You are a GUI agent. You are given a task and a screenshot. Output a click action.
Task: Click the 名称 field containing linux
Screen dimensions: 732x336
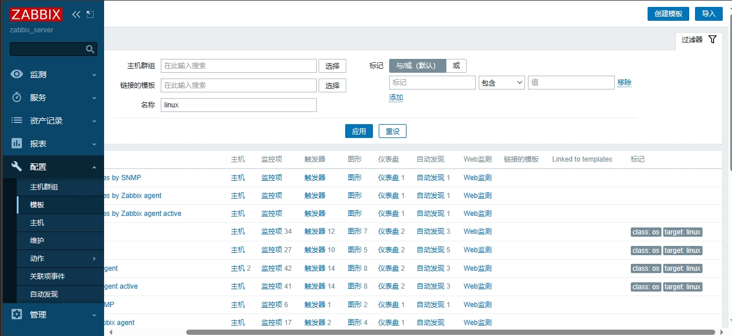pyautogui.click(x=238, y=105)
